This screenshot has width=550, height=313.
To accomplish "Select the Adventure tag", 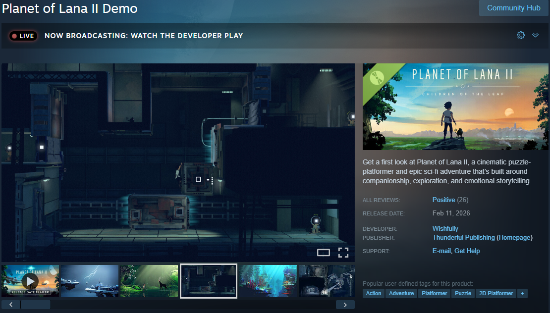I will (401, 293).
